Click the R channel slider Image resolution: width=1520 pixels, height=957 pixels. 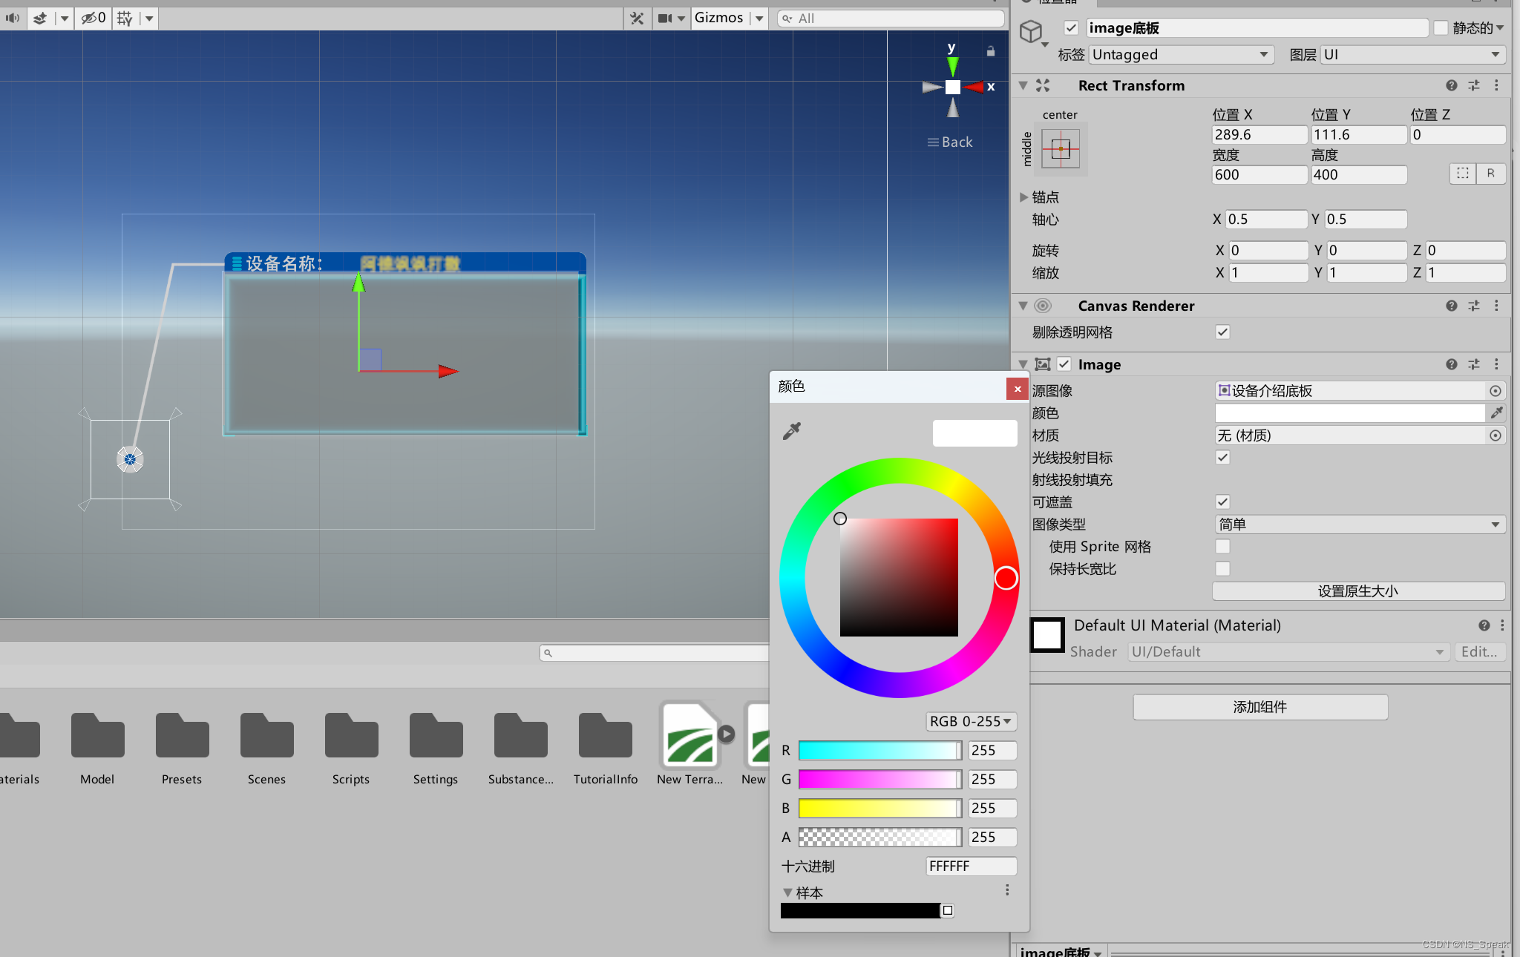point(880,751)
